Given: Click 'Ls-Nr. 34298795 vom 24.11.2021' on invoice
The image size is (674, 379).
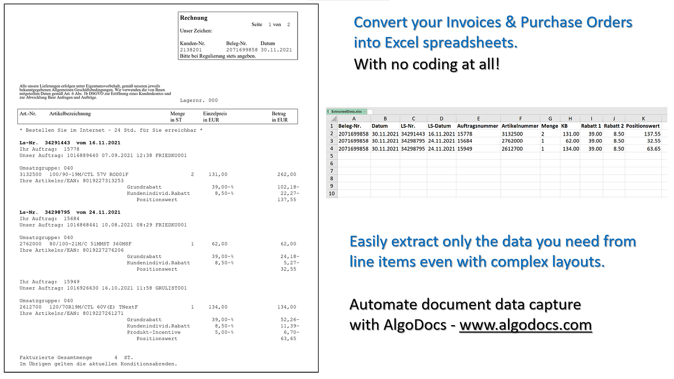Looking at the screenshot, I should point(70,212).
